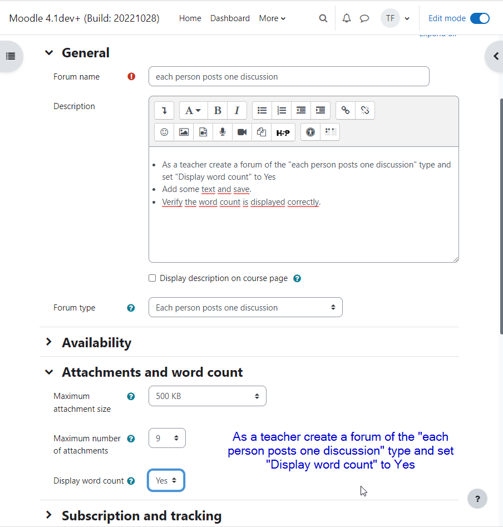Show help for Display description on course page
Screen dimensions: 503x527
[x=297, y=279]
